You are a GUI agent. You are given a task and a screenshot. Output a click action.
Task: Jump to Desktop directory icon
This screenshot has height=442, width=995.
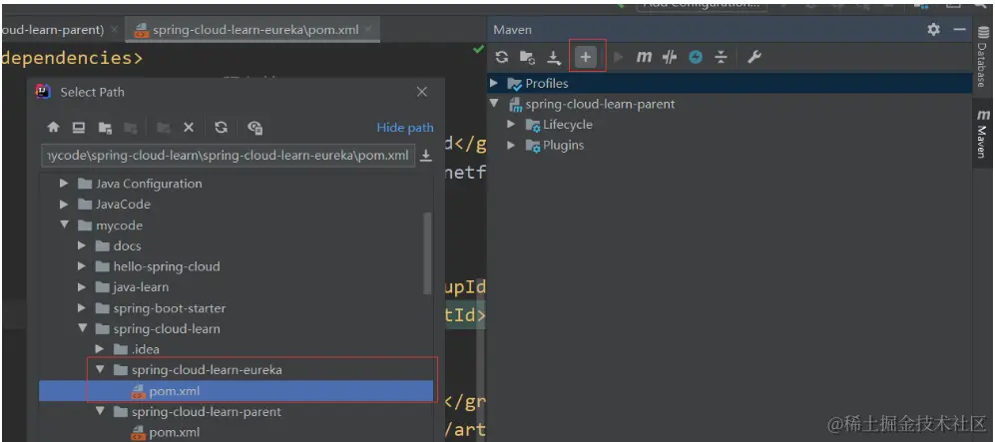tap(79, 128)
